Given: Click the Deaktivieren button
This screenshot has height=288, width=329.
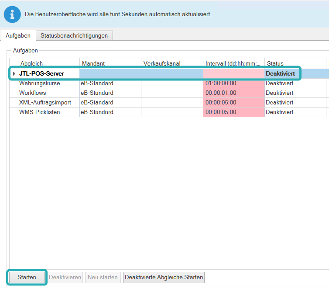Looking at the screenshot, I should (x=65, y=277).
